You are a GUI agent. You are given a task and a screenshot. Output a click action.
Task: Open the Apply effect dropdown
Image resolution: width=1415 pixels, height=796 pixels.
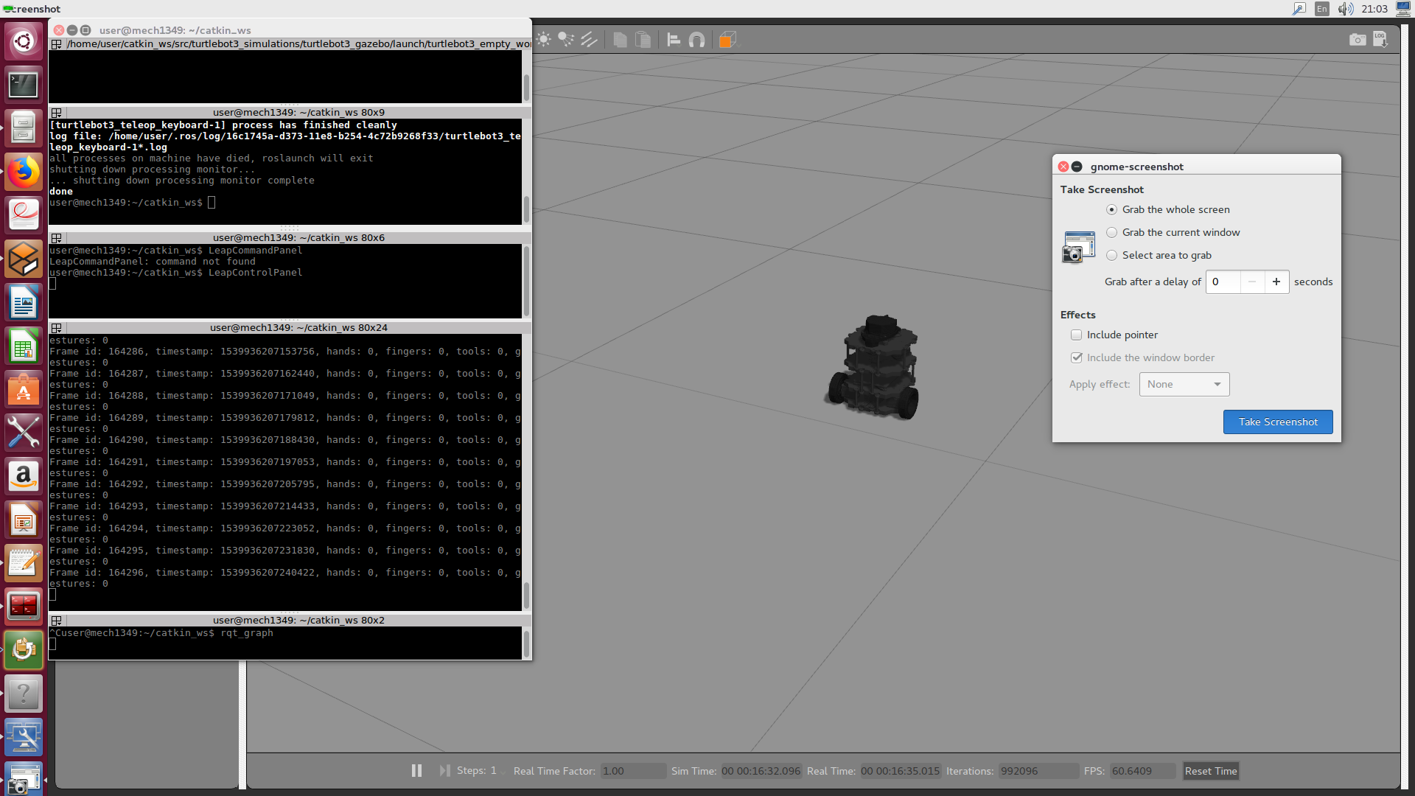1184,384
